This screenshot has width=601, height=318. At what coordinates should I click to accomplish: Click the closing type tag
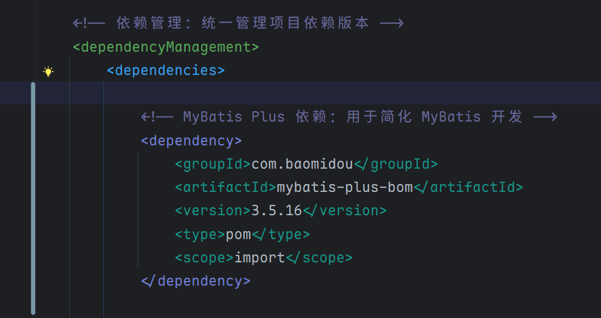pyautogui.click(x=281, y=234)
